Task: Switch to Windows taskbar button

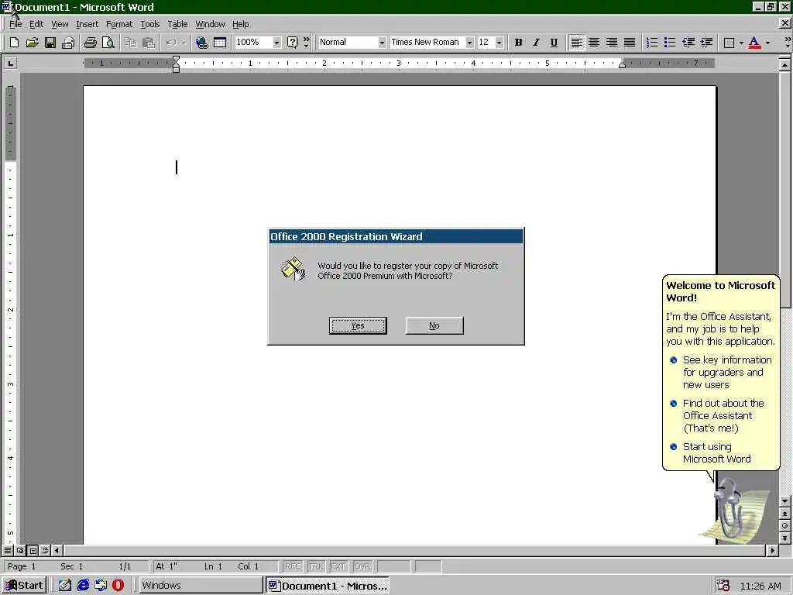Action: tap(201, 586)
